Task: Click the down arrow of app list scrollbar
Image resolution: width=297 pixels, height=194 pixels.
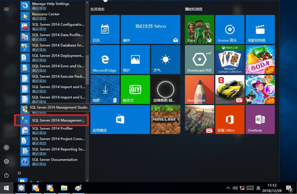Action: 87,180
